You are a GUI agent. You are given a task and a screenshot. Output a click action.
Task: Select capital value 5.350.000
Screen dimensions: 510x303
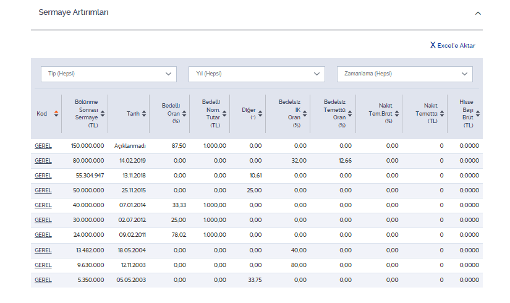(x=91, y=280)
